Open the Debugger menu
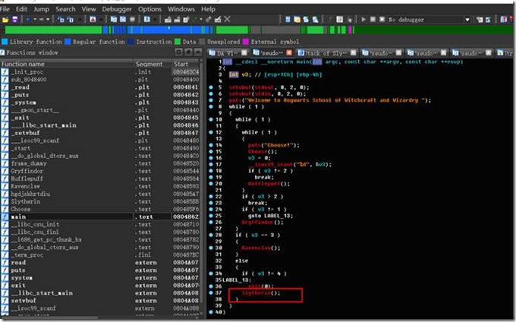This screenshot has height=322, width=516. [117, 9]
